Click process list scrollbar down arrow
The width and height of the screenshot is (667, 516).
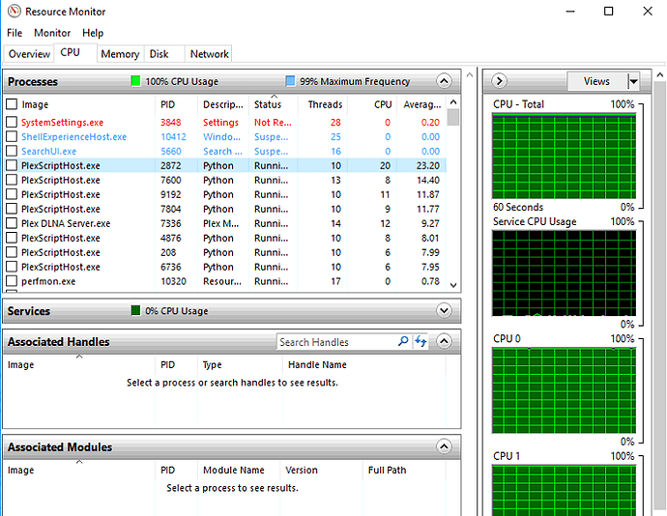coord(453,285)
